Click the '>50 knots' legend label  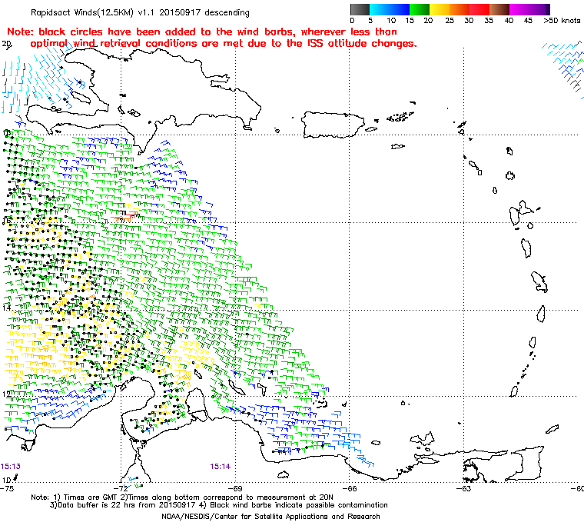[x=562, y=21]
